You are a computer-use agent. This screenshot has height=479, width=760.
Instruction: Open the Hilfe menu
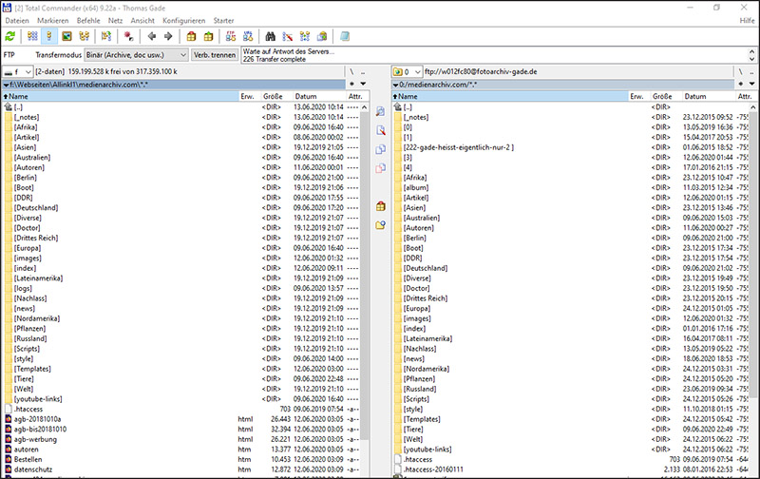click(747, 20)
